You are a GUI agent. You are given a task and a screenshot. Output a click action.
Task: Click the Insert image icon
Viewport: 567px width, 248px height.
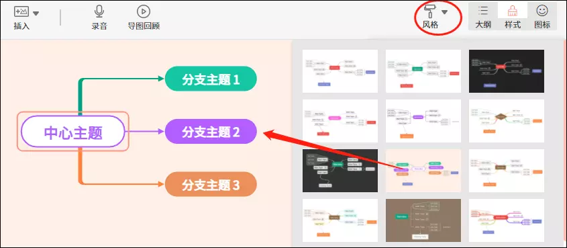tap(21, 11)
